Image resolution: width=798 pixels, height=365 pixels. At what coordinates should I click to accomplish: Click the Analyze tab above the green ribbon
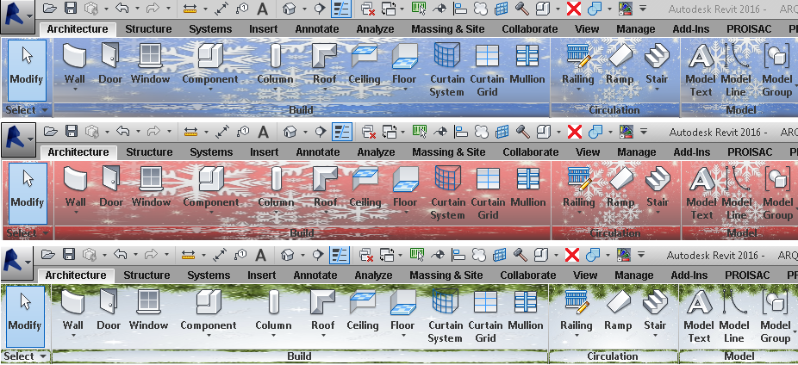[x=373, y=275]
